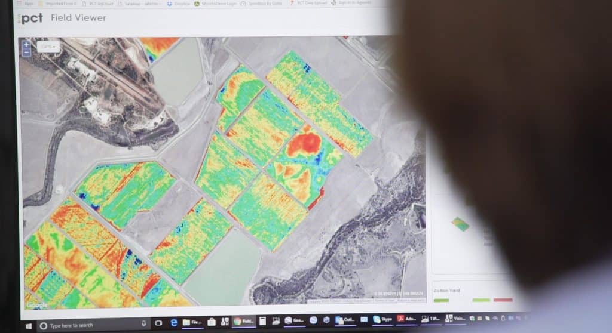Click the map zoom out minus button

tap(26, 53)
